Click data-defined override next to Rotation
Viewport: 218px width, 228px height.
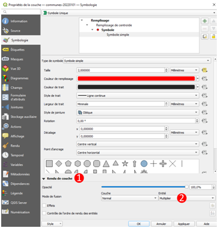(204, 121)
